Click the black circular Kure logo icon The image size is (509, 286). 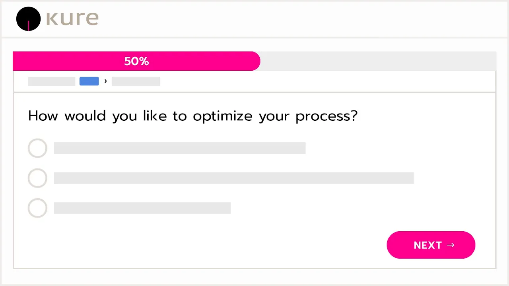pos(28,19)
